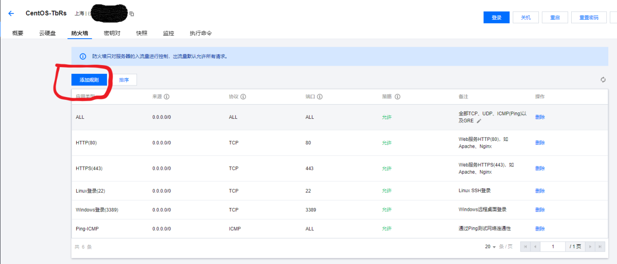This screenshot has width=617, height=264.
Task: Jump to the last page arrow in pagination
Action: click(x=600, y=247)
